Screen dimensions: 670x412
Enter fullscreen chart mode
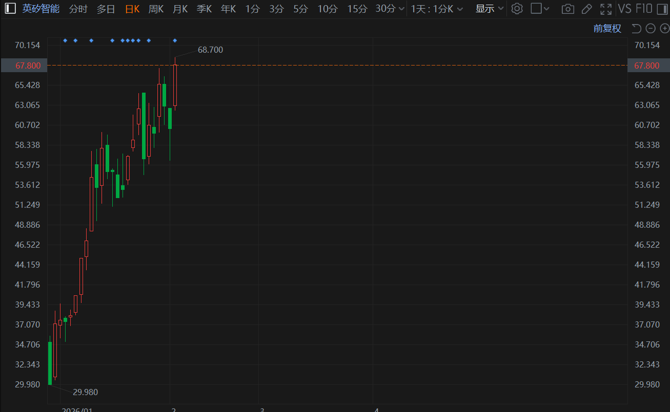click(x=606, y=9)
